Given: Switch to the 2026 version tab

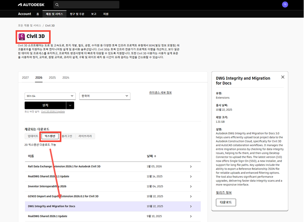Looking at the screenshot, I should 39,78.
